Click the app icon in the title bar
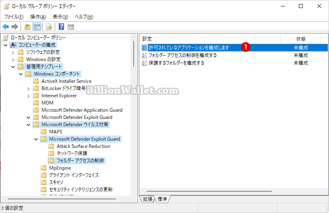329x213 pixels. [x=6, y=6]
